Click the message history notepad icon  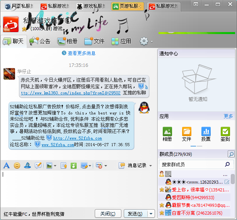[x=122, y=165]
